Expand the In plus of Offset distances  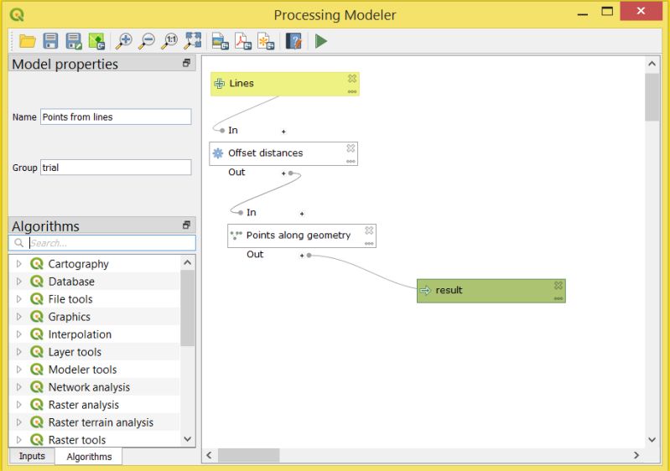283,132
